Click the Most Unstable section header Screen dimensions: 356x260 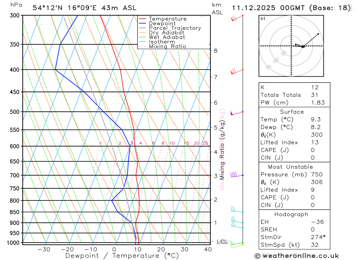click(x=290, y=167)
